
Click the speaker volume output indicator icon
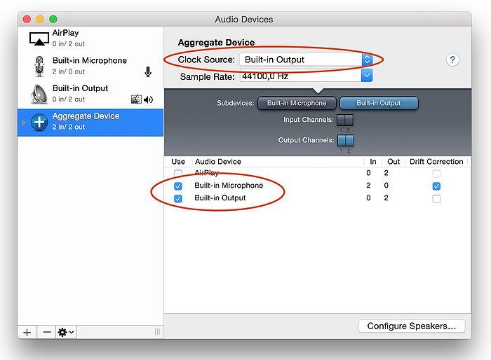148,99
